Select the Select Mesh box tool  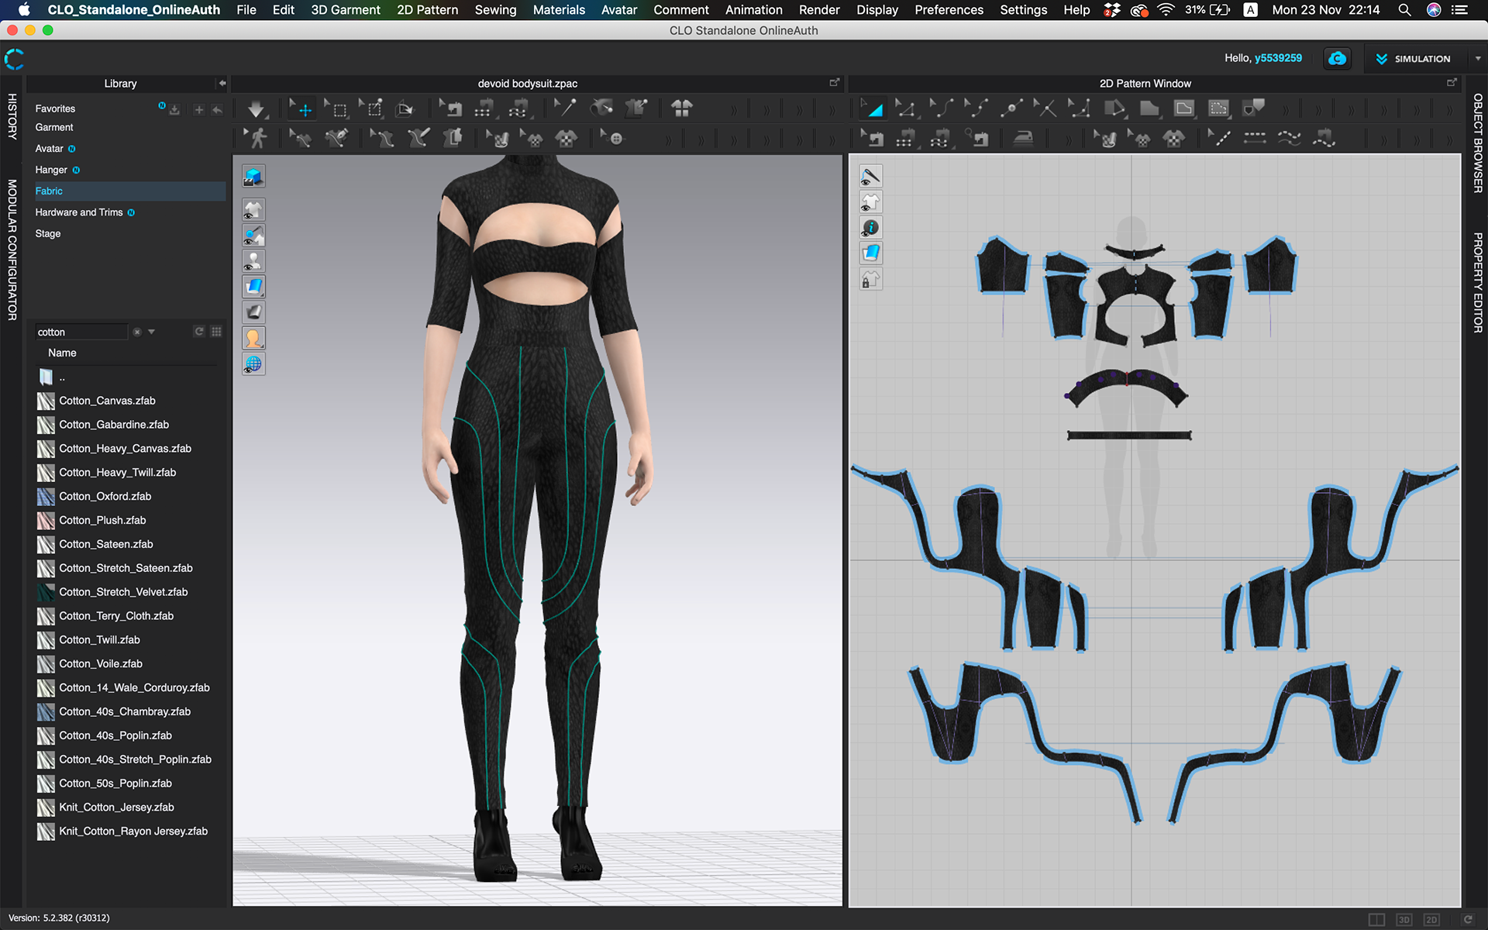[336, 109]
